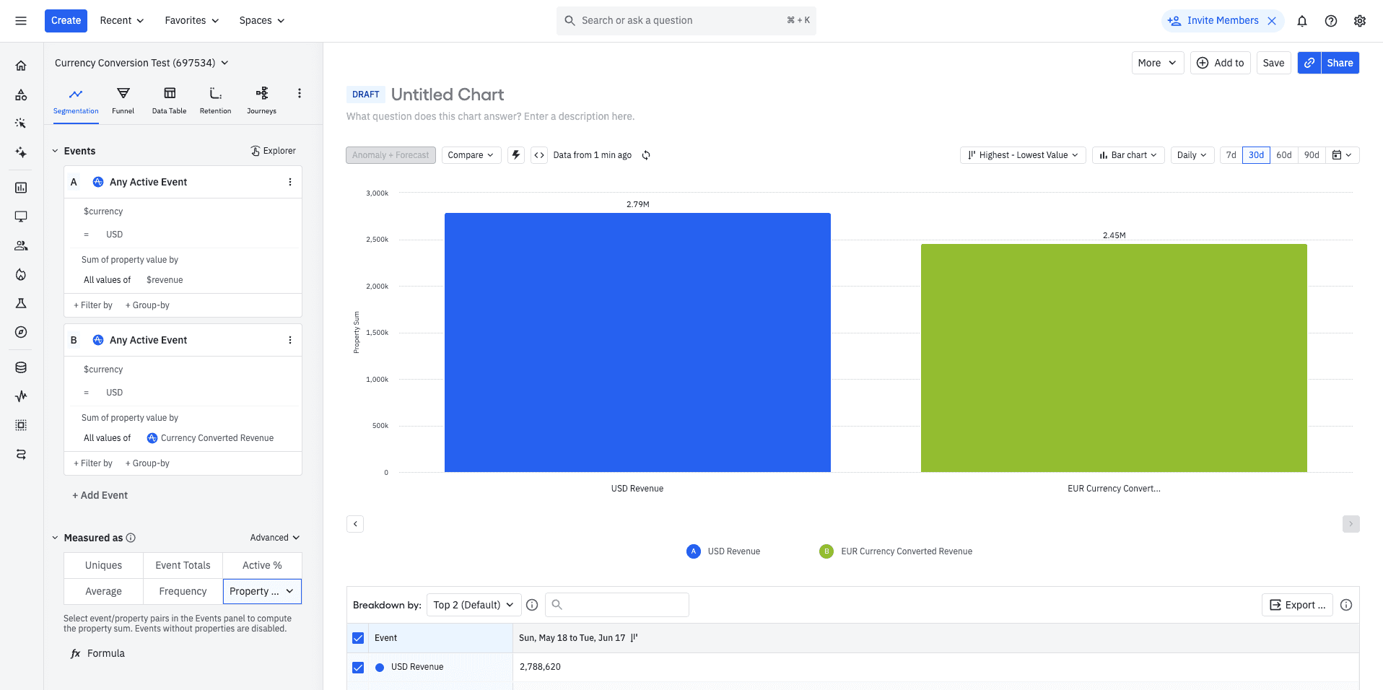1383x690 pixels.
Task: Click the Save button
Action: point(1273,63)
